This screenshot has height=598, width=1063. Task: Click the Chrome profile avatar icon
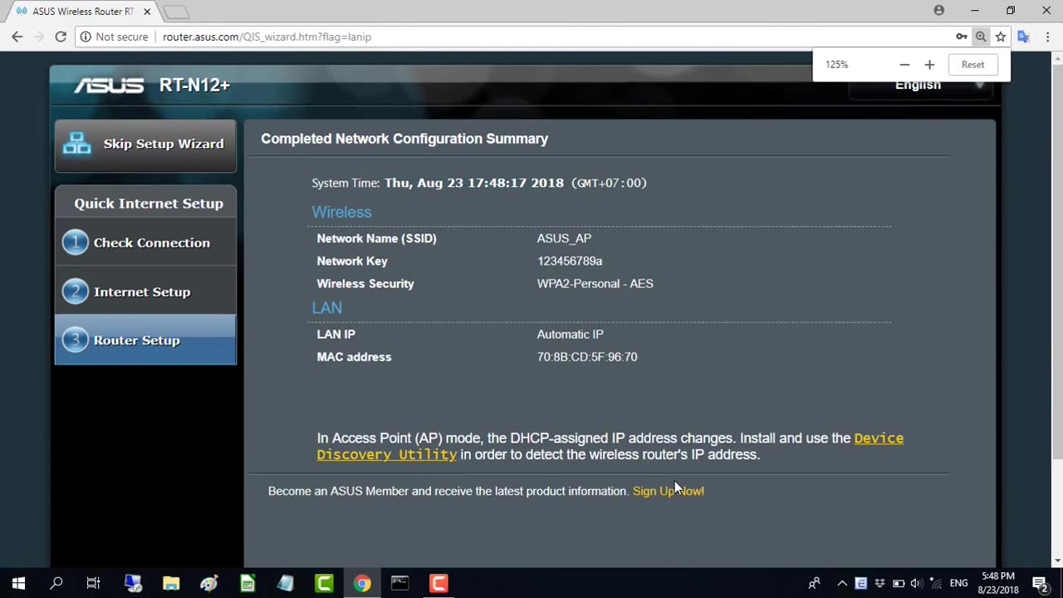click(938, 11)
